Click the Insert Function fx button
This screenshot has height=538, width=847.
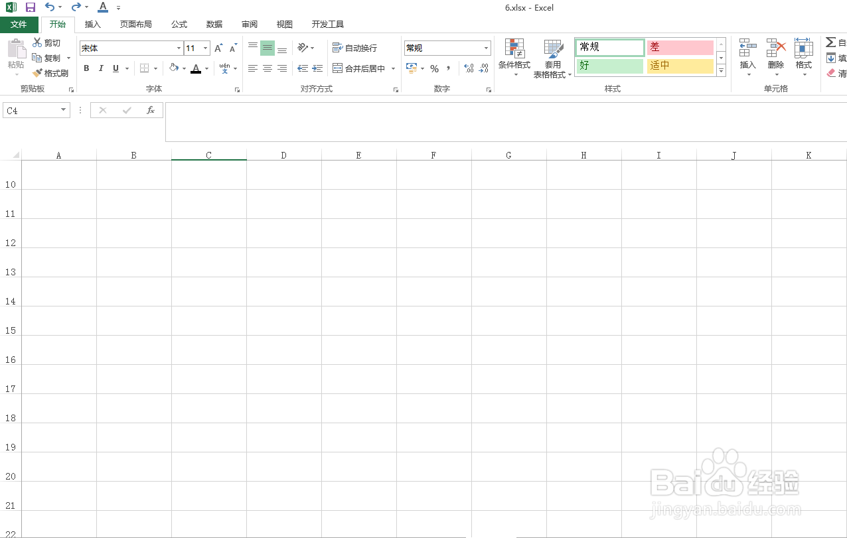[151, 111]
